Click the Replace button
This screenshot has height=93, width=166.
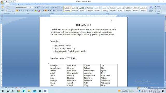[158, 9]
